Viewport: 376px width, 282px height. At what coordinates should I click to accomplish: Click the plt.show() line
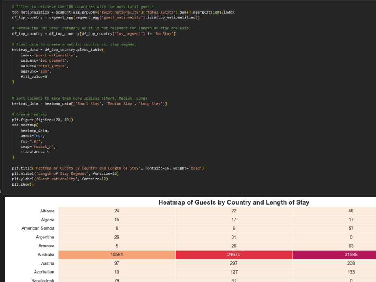[x=23, y=184]
